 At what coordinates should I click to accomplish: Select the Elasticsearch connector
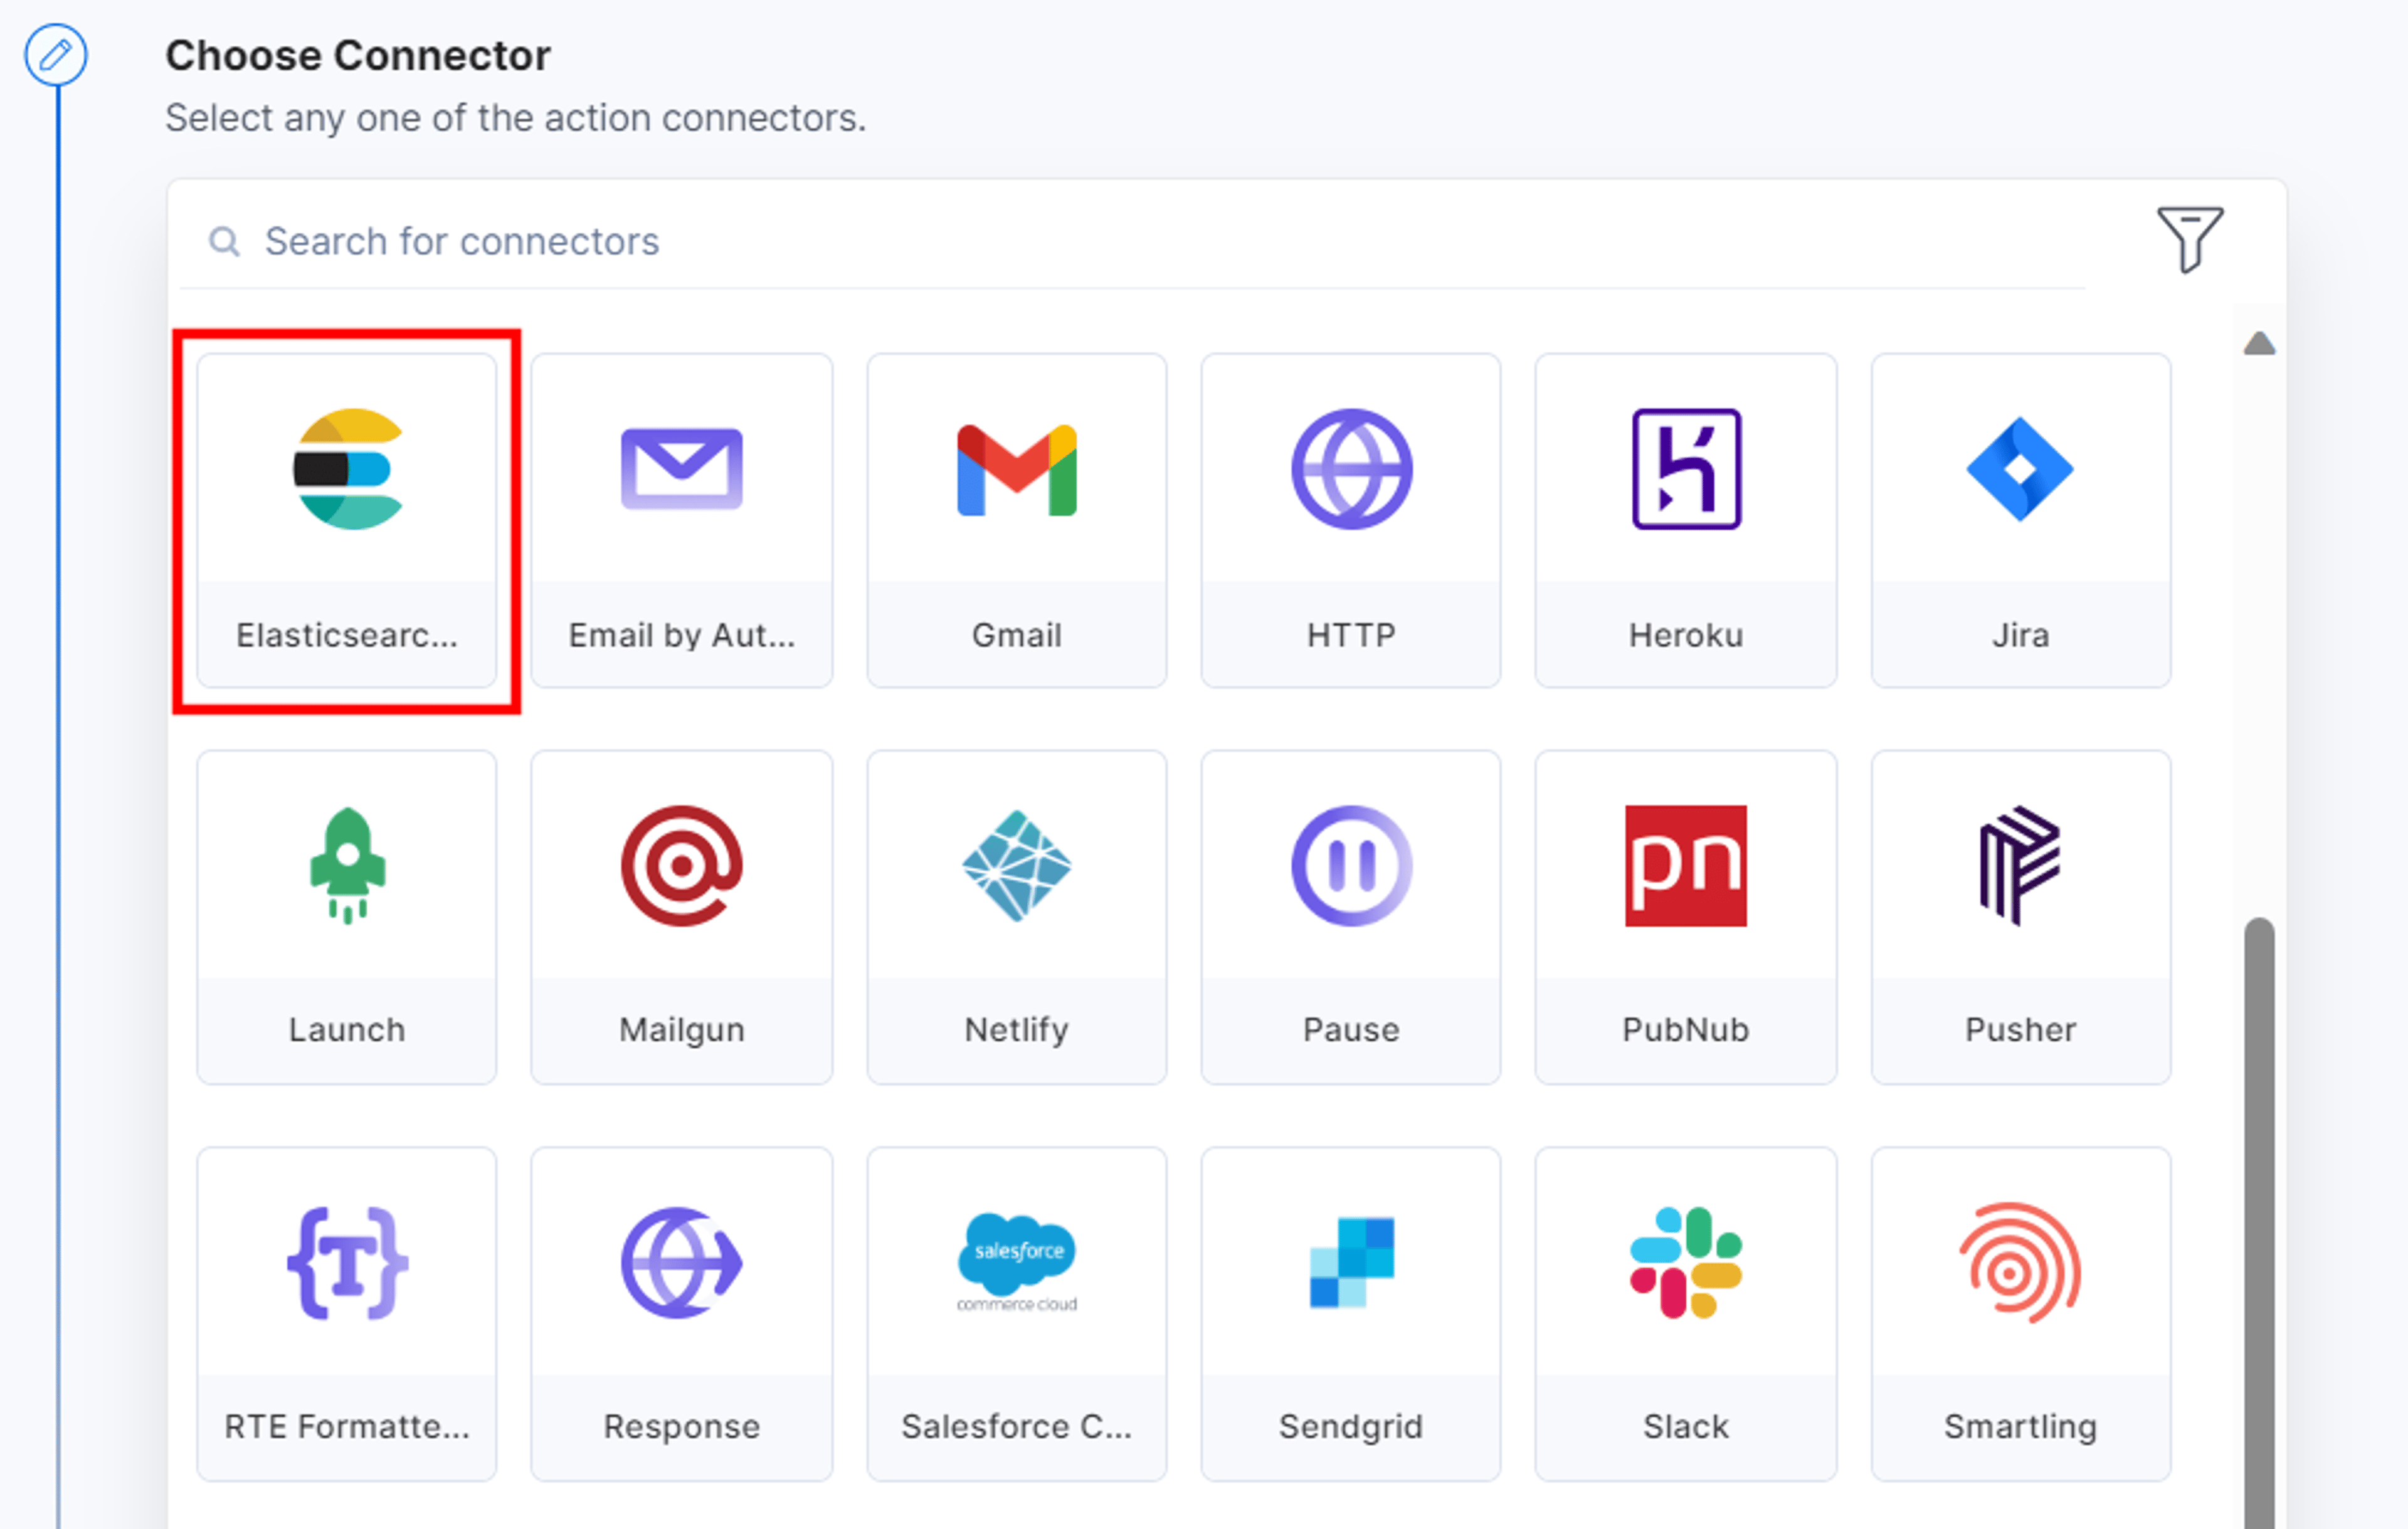(x=346, y=520)
